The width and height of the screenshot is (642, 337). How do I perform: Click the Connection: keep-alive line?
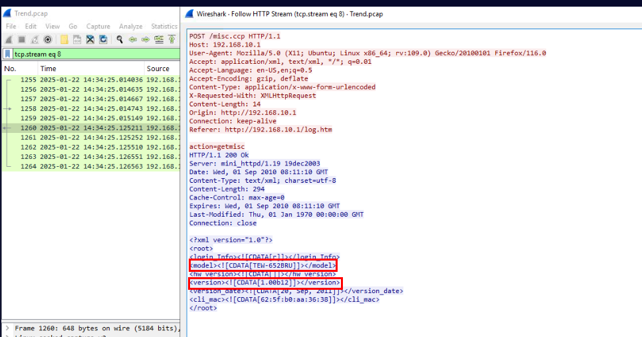(x=233, y=121)
